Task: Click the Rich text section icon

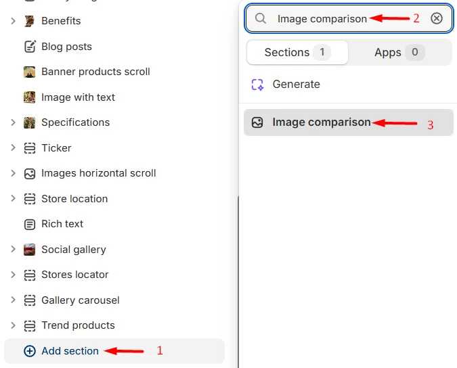Action: click(29, 224)
